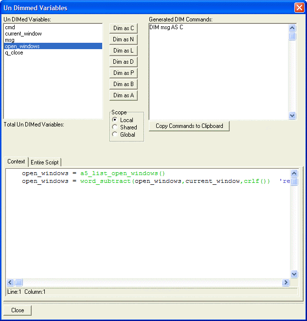Click the a5_list_open_windows() code line
This screenshot has width=307, height=321.
click(x=93, y=174)
